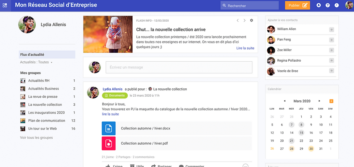Select March 26 in calendar

pos(272,149)
